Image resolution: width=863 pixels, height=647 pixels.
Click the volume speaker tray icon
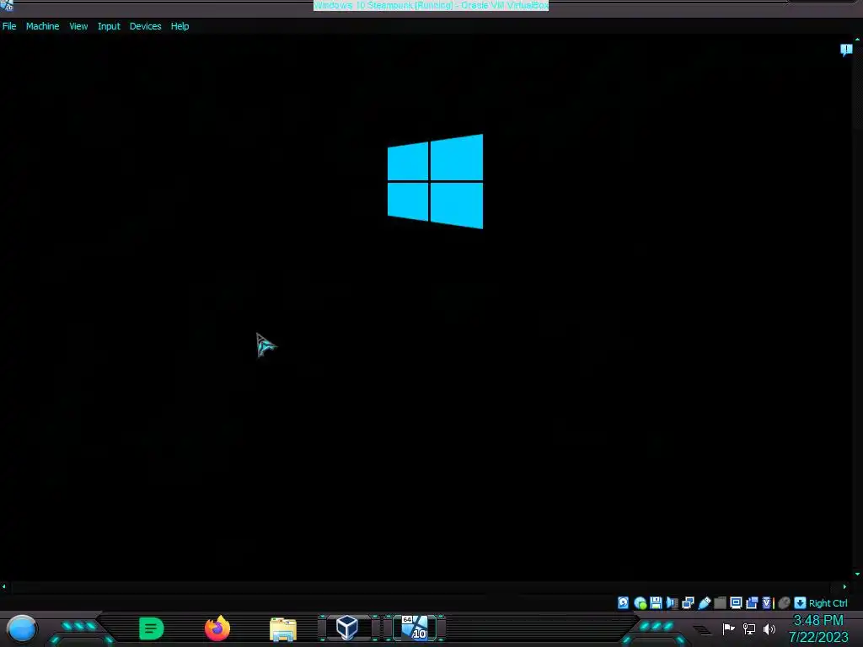click(769, 628)
